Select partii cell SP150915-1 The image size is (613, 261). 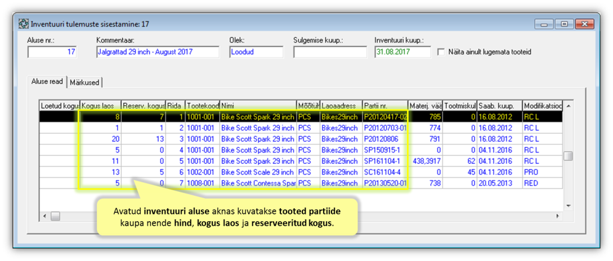(x=385, y=150)
